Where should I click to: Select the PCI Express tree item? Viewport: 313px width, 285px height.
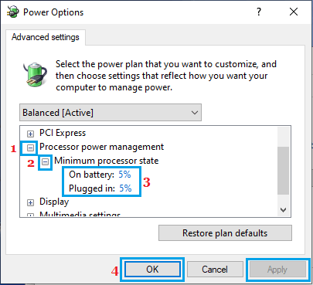(x=63, y=133)
